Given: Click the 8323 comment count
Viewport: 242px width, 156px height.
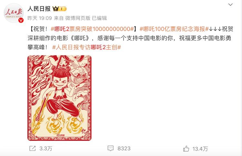Looking at the screenshot, I should (x=124, y=149).
